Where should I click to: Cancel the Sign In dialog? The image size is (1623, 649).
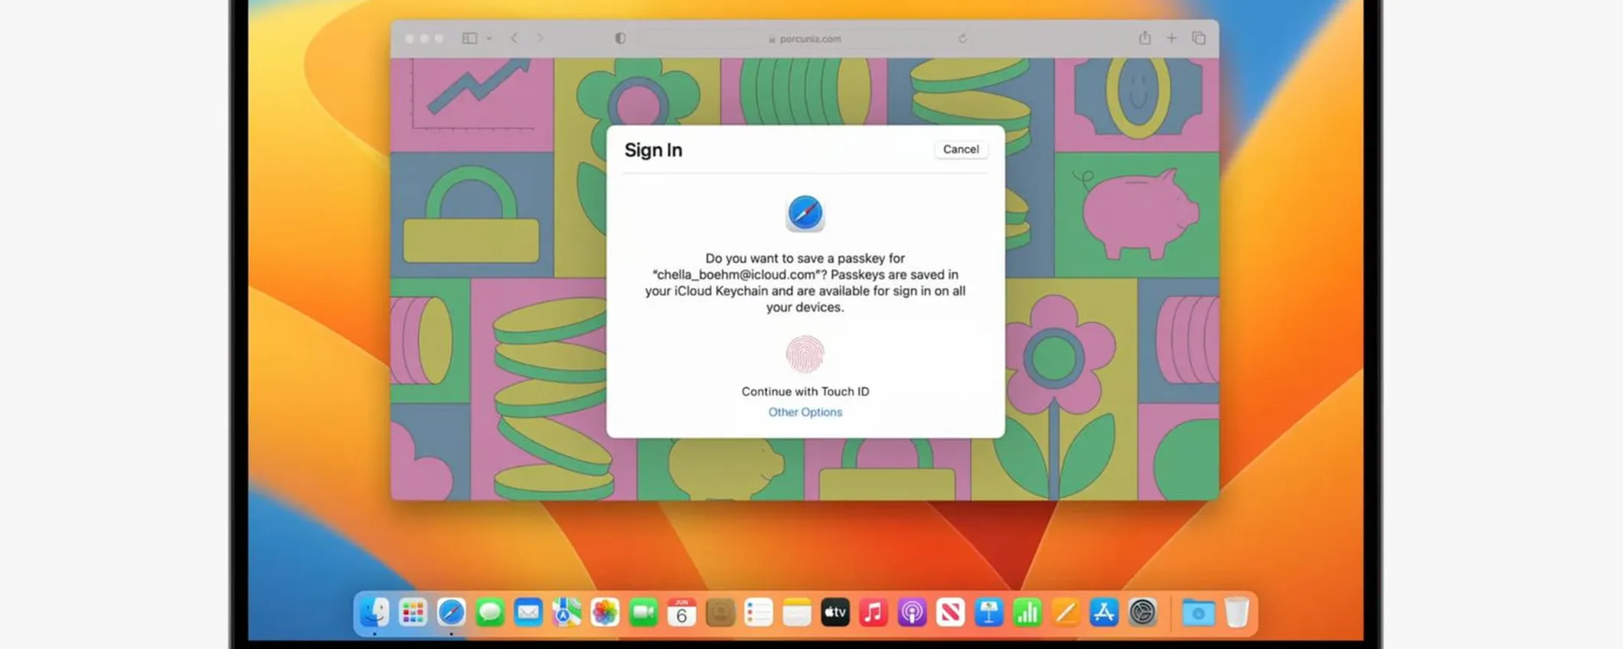click(x=961, y=149)
